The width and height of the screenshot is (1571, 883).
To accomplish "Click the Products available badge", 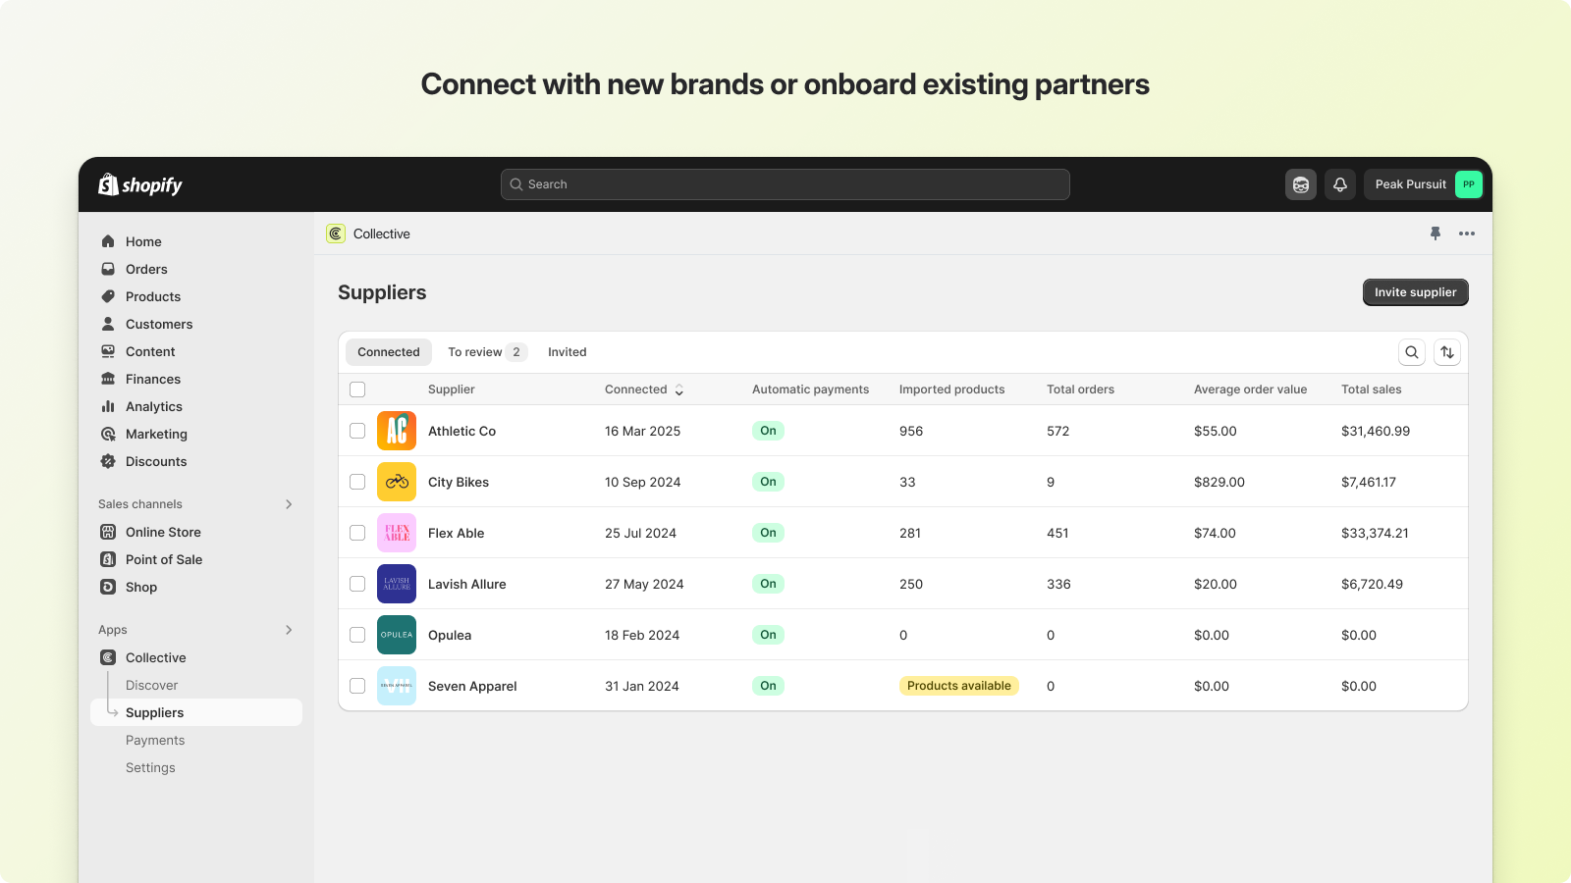I will pos(959,686).
